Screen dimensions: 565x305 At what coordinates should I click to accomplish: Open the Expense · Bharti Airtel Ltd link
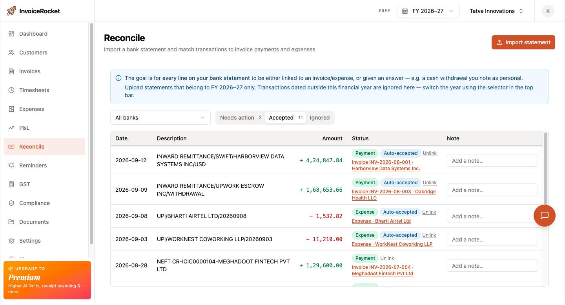381,221
